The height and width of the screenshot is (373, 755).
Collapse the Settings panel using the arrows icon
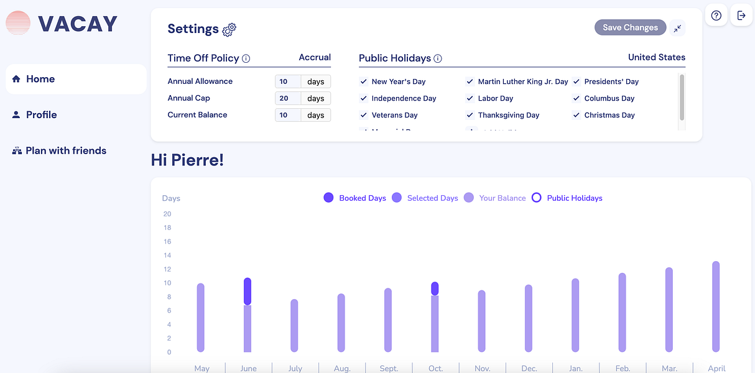click(678, 28)
